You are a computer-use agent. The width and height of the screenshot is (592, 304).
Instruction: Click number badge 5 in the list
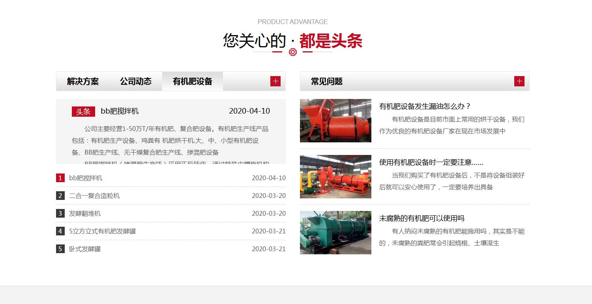(60, 249)
